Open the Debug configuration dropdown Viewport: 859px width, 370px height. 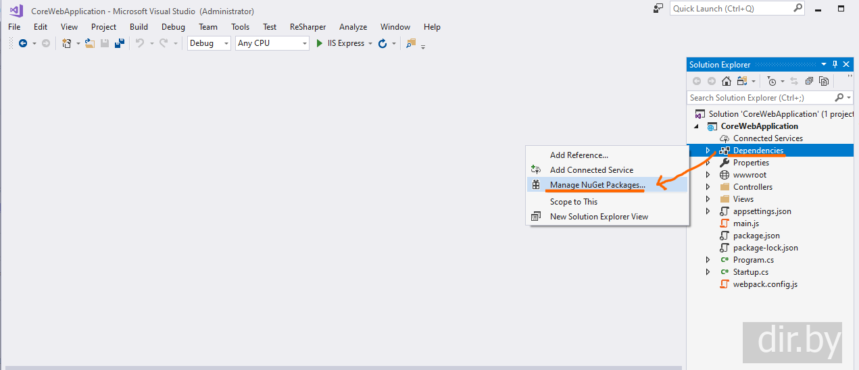(x=209, y=43)
